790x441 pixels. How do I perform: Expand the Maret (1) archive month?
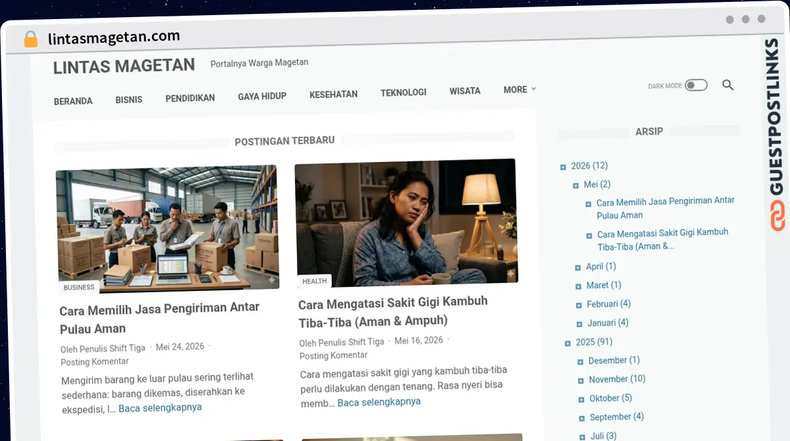(579, 286)
